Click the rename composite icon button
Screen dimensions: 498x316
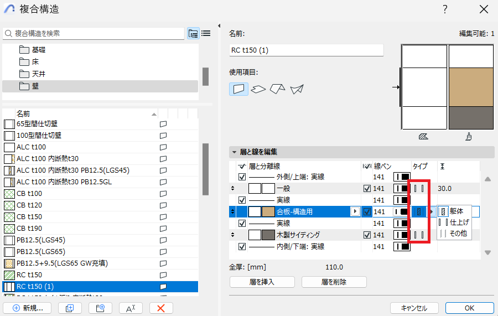pos(131,308)
